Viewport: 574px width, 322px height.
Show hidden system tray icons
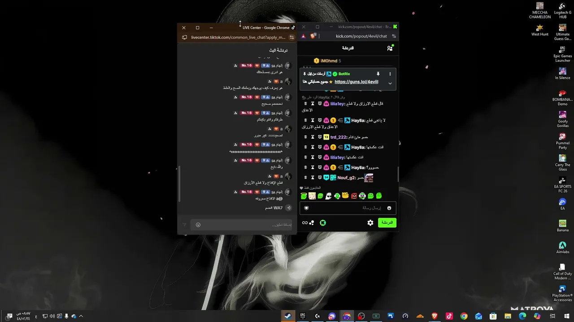pos(81,316)
